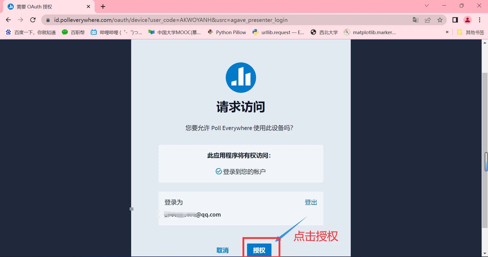Click the browser forward arrow
The height and width of the screenshot is (257, 488).
click(x=21, y=20)
